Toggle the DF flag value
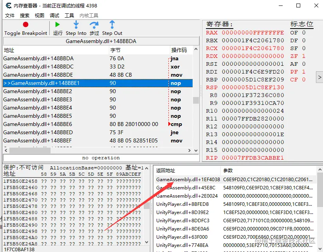Image resolution: width=323 pixels, height=252 pixels. tap(304, 40)
